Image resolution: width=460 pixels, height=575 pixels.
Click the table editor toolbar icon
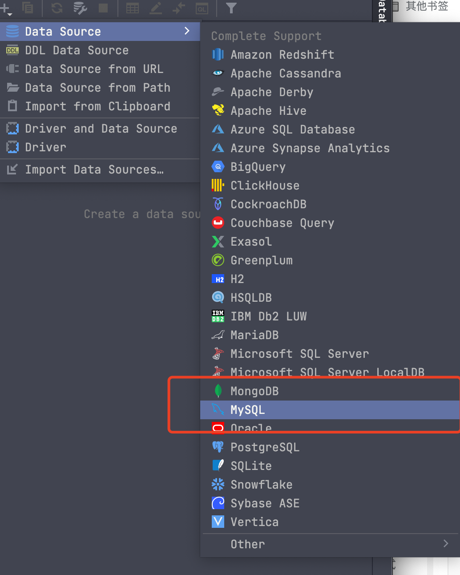click(x=133, y=8)
